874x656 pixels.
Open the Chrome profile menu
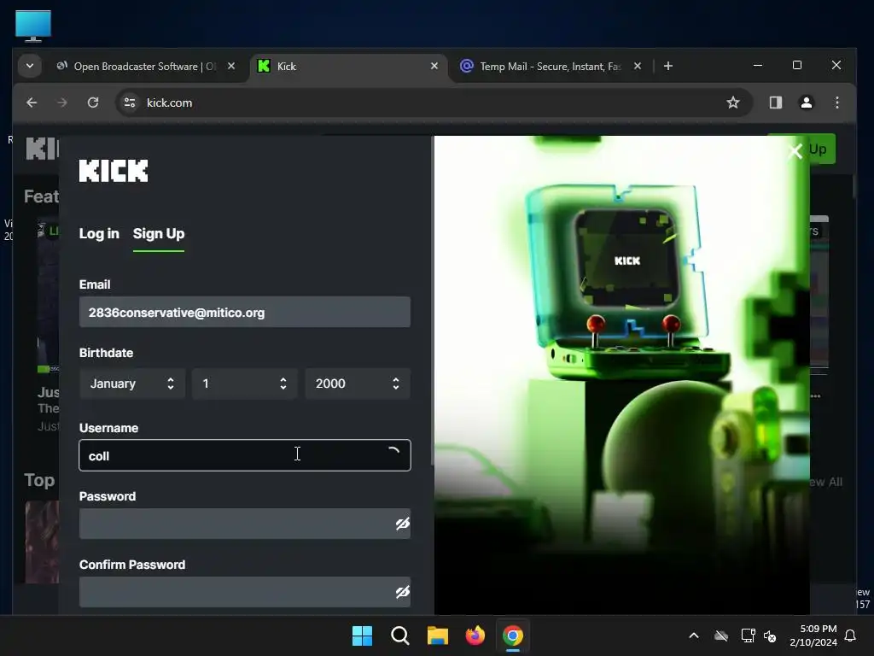tap(806, 102)
